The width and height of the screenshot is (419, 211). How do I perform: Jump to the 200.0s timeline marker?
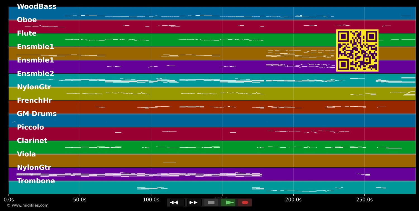[x=293, y=200]
